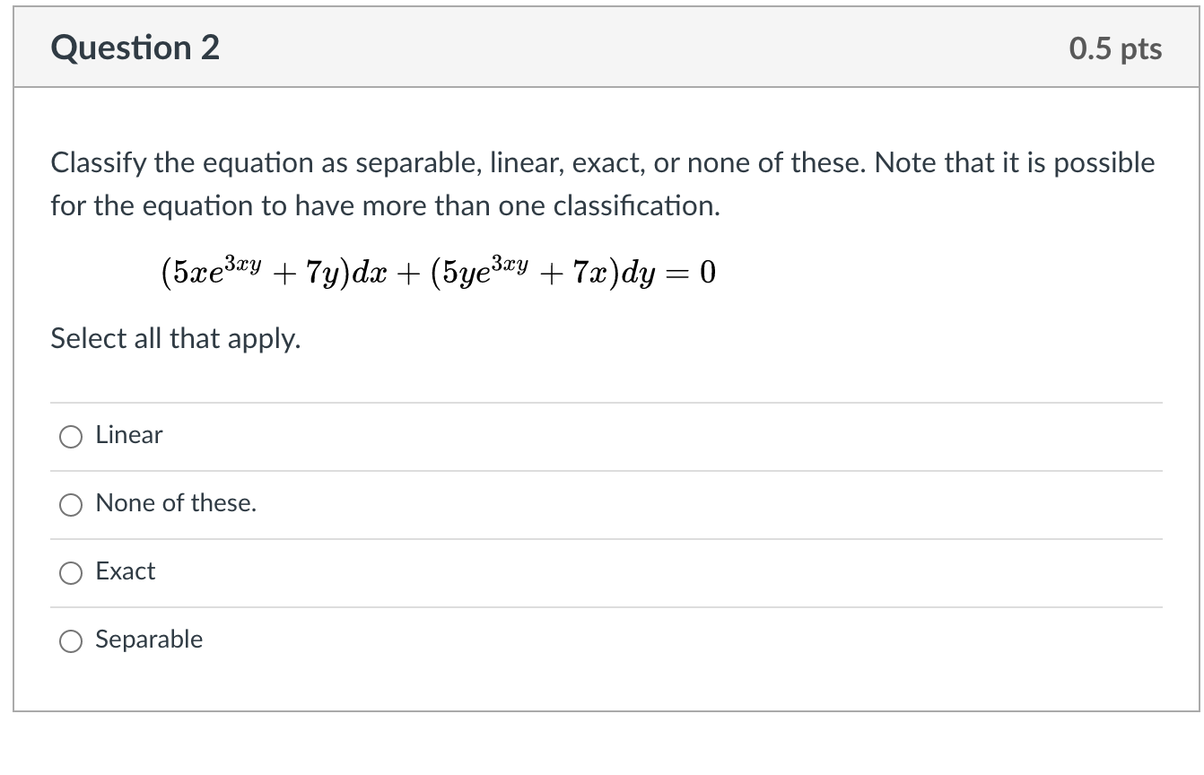1204x775 pixels.
Task: Click the first term (5xe^3xy + 7y)dx
Action: (x=284, y=270)
